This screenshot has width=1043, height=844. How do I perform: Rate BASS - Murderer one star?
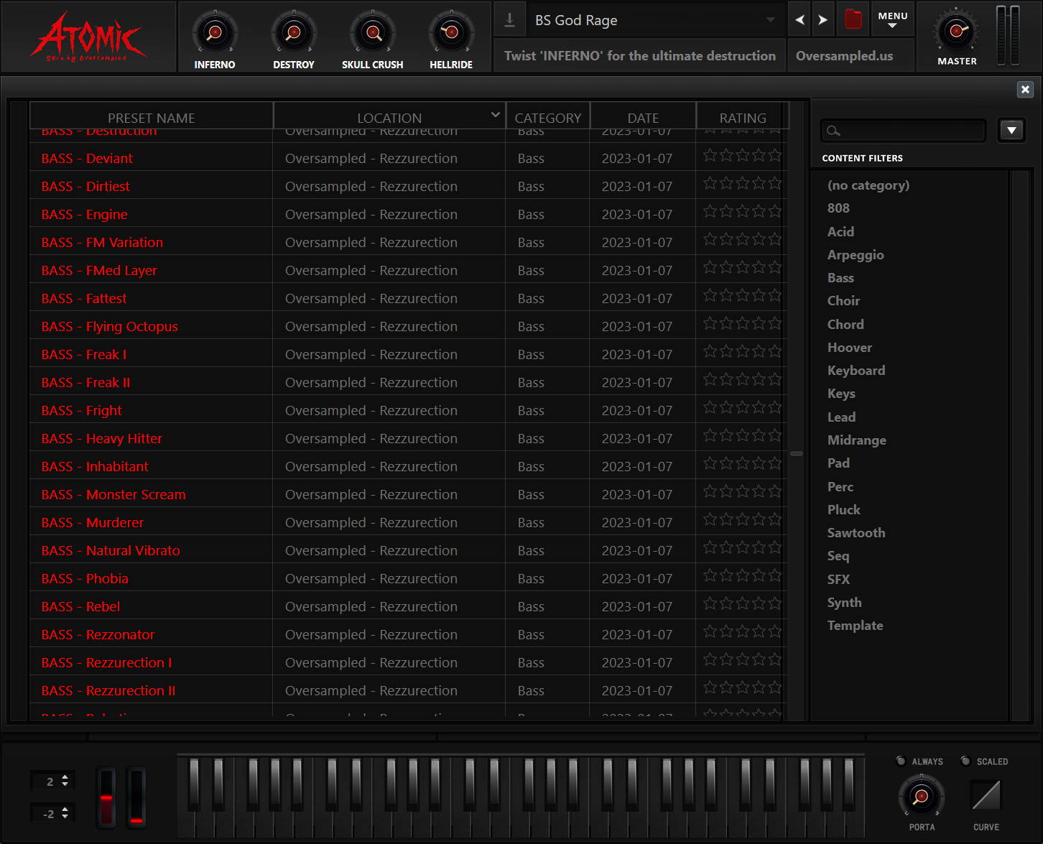(710, 519)
